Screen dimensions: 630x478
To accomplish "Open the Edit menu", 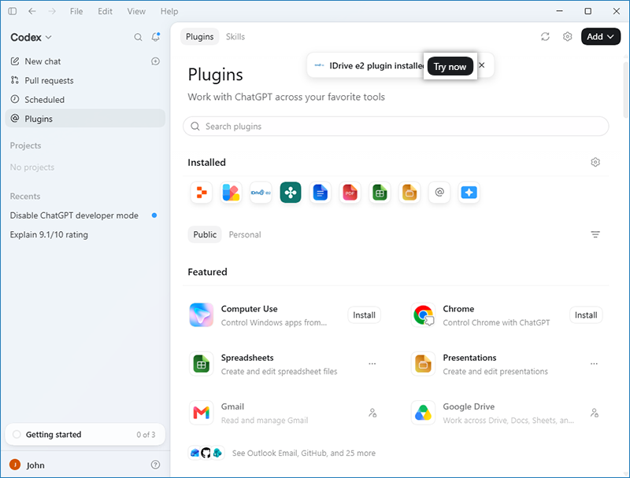I will pyautogui.click(x=105, y=11).
